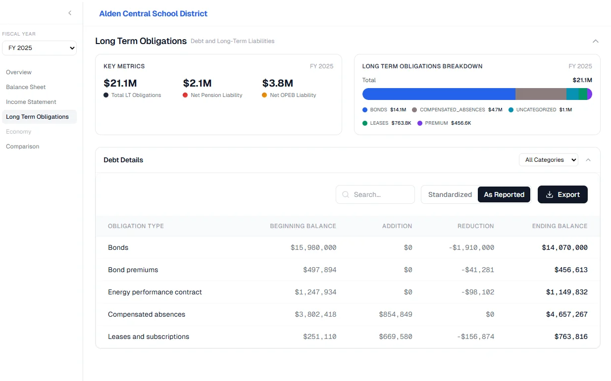Open Income Statement page
This screenshot has height=381, width=611.
(x=31, y=102)
